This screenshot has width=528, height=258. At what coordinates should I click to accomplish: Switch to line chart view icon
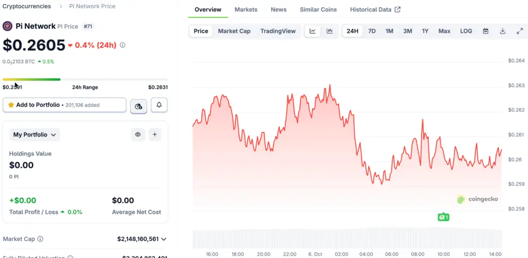point(312,31)
